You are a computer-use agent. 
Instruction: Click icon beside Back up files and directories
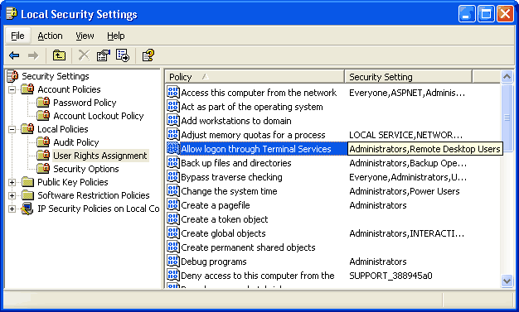coord(173,162)
